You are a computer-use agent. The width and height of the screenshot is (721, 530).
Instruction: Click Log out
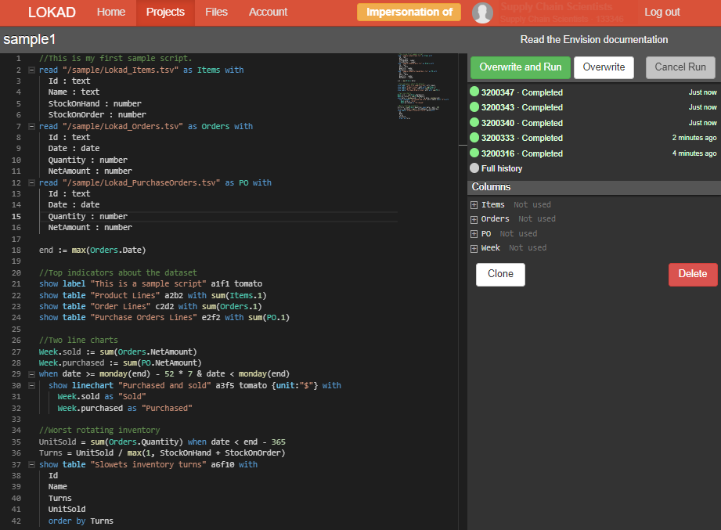pos(662,13)
